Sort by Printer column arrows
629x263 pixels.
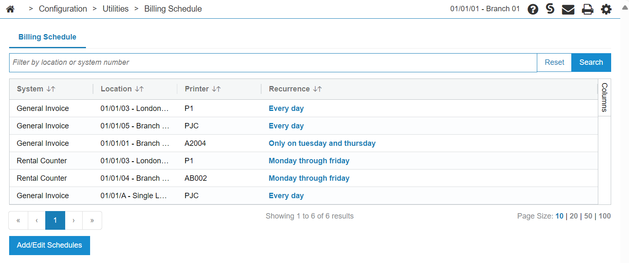(x=216, y=89)
